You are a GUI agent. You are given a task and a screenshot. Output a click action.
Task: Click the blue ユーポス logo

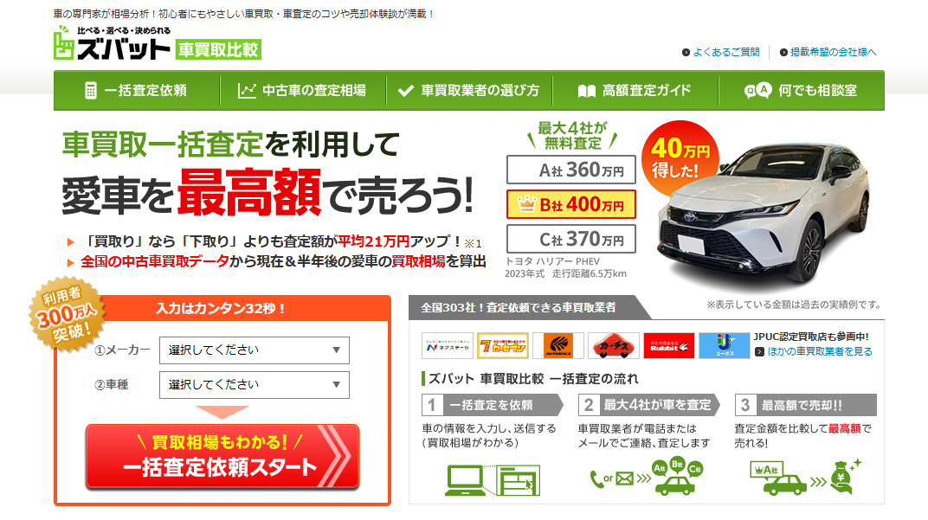click(x=725, y=345)
